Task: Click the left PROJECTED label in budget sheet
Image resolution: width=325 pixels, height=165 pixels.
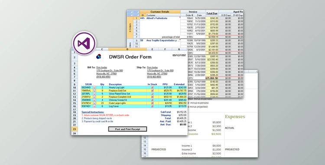Action: 159,149
